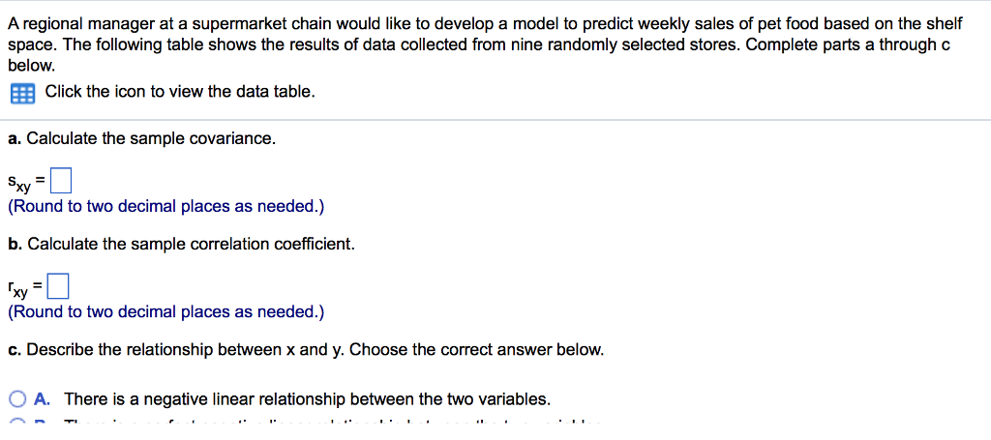Click the text 'Click the icon to view the data table'

pyautogui.click(x=180, y=92)
